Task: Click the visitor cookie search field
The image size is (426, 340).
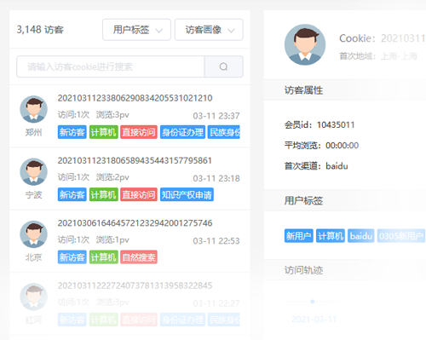Action: [x=110, y=66]
